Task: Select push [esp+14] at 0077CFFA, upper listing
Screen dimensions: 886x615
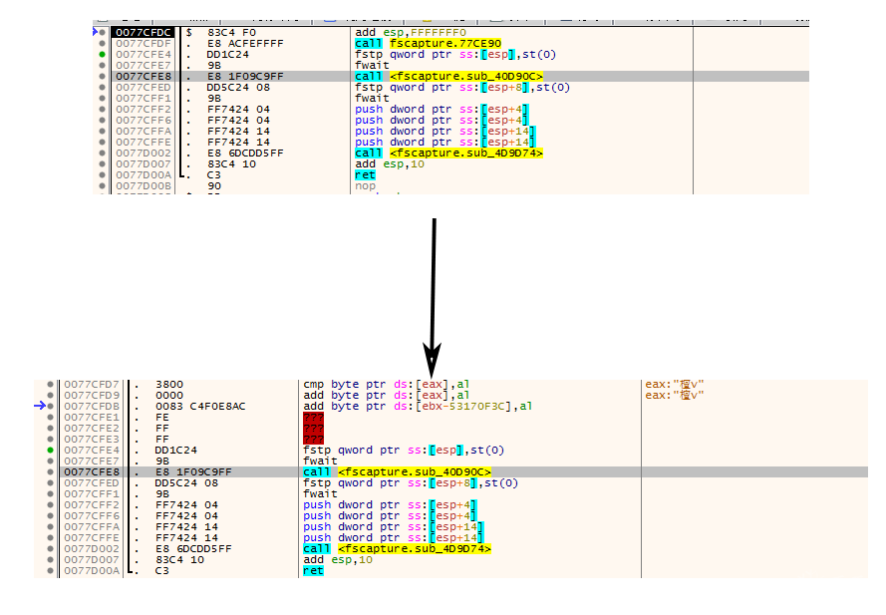Action: point(445,132)
